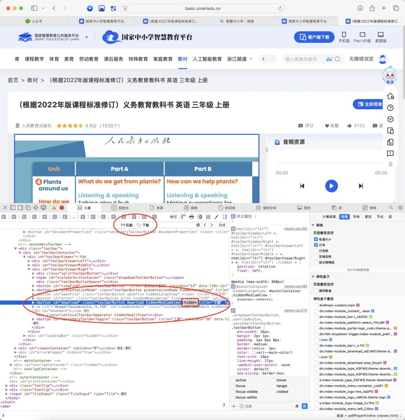
Task: Open the 浙江频道 dropdown arrow
Action: click(251, 59)
